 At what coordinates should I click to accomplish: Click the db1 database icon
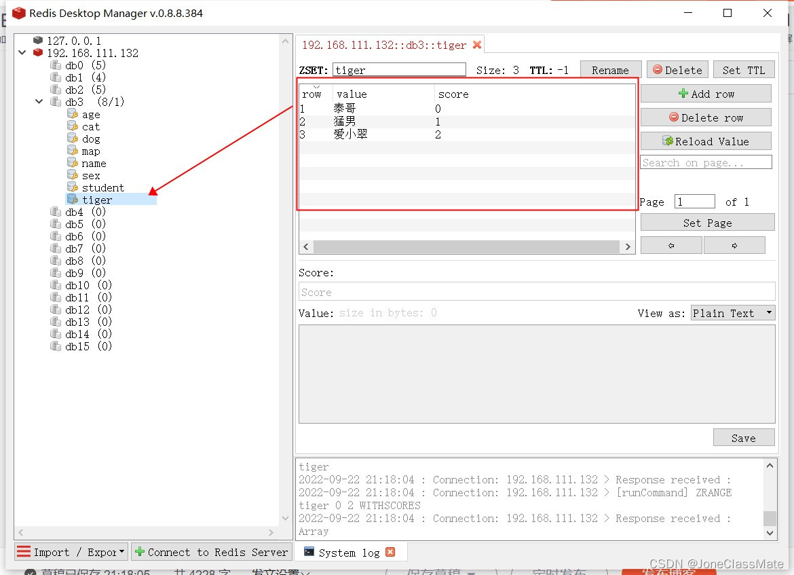56,77
